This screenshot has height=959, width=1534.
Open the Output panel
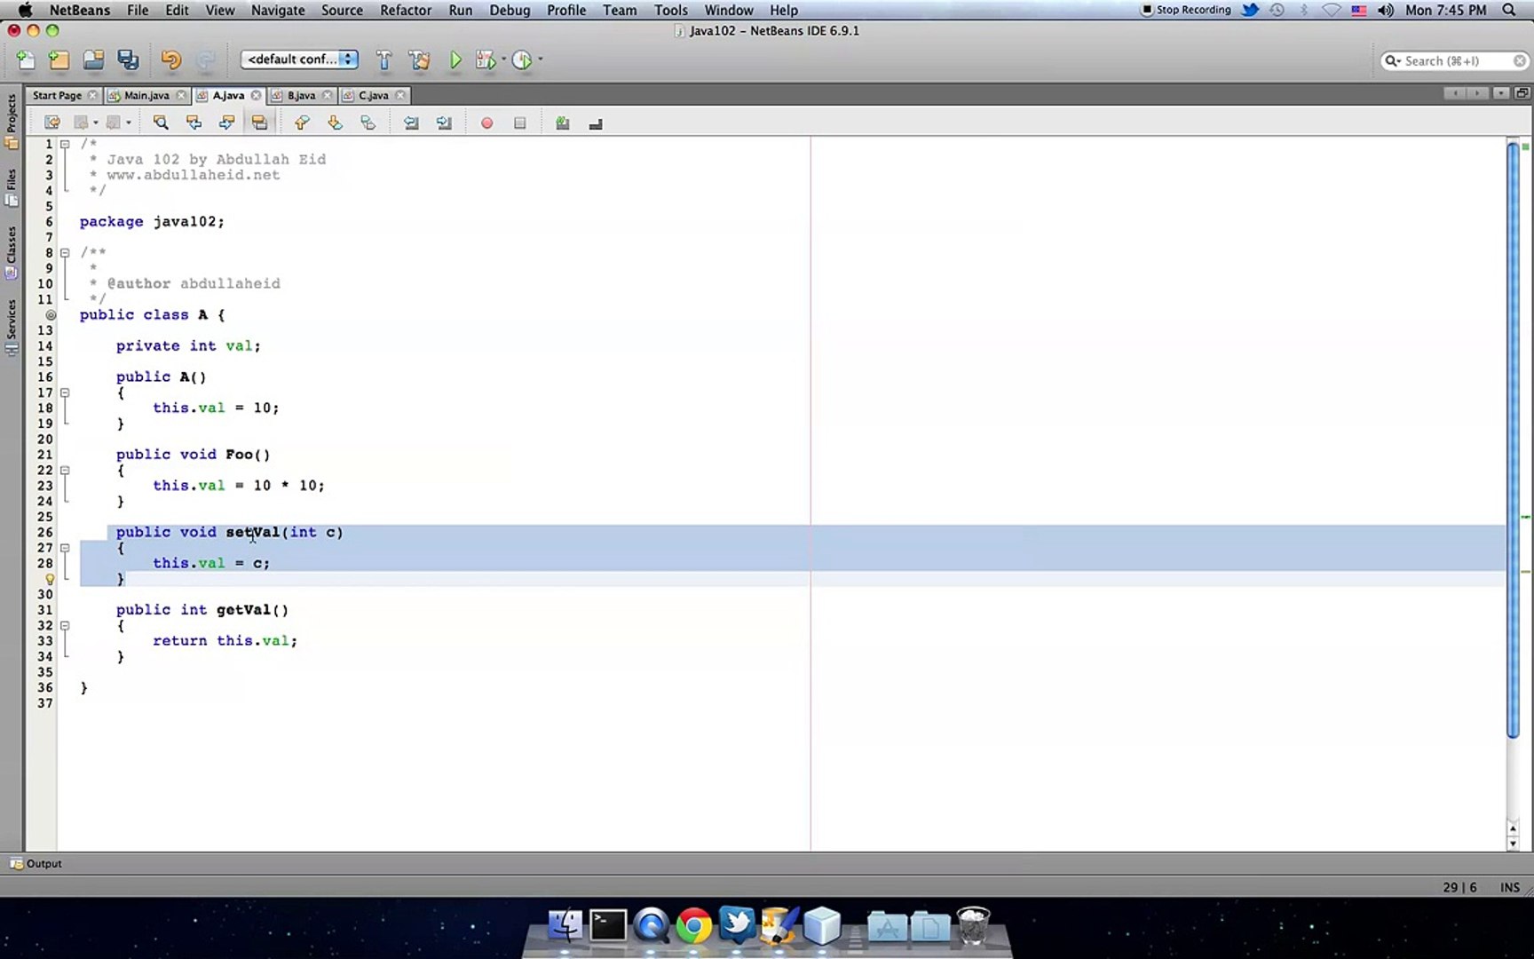(x=36, y=863)
